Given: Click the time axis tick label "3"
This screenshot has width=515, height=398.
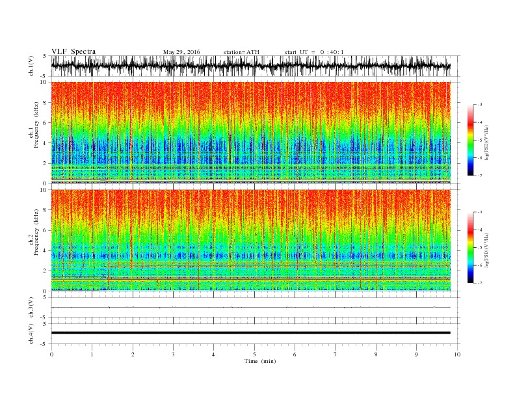Looking at the screenshot, I should 173,354.
